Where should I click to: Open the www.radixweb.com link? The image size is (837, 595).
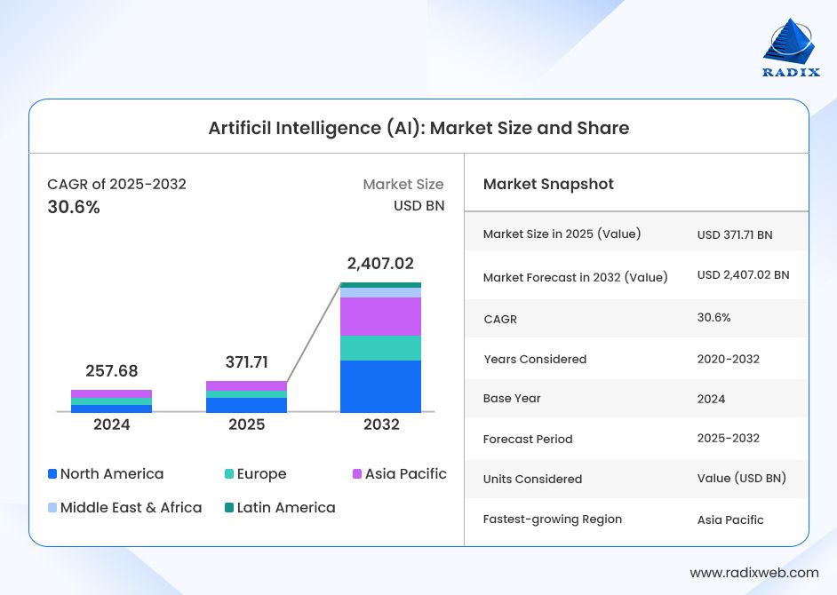tap(756, 572)
